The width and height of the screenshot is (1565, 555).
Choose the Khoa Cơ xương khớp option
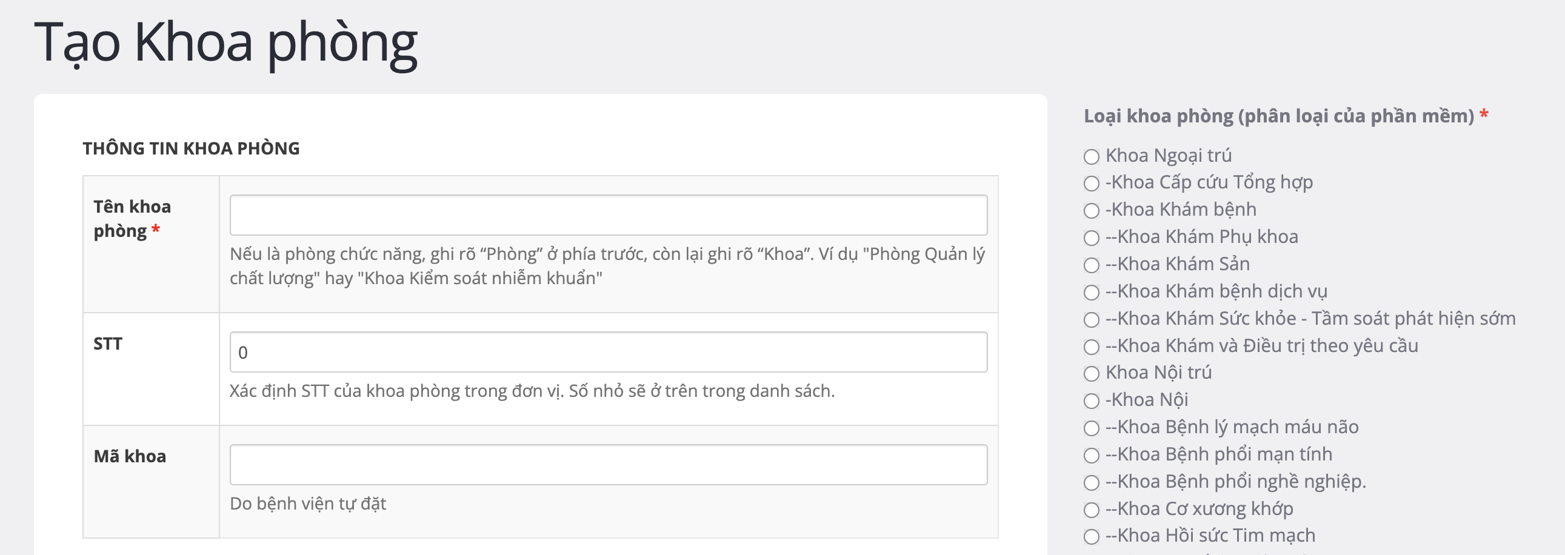click(1092, 510)
